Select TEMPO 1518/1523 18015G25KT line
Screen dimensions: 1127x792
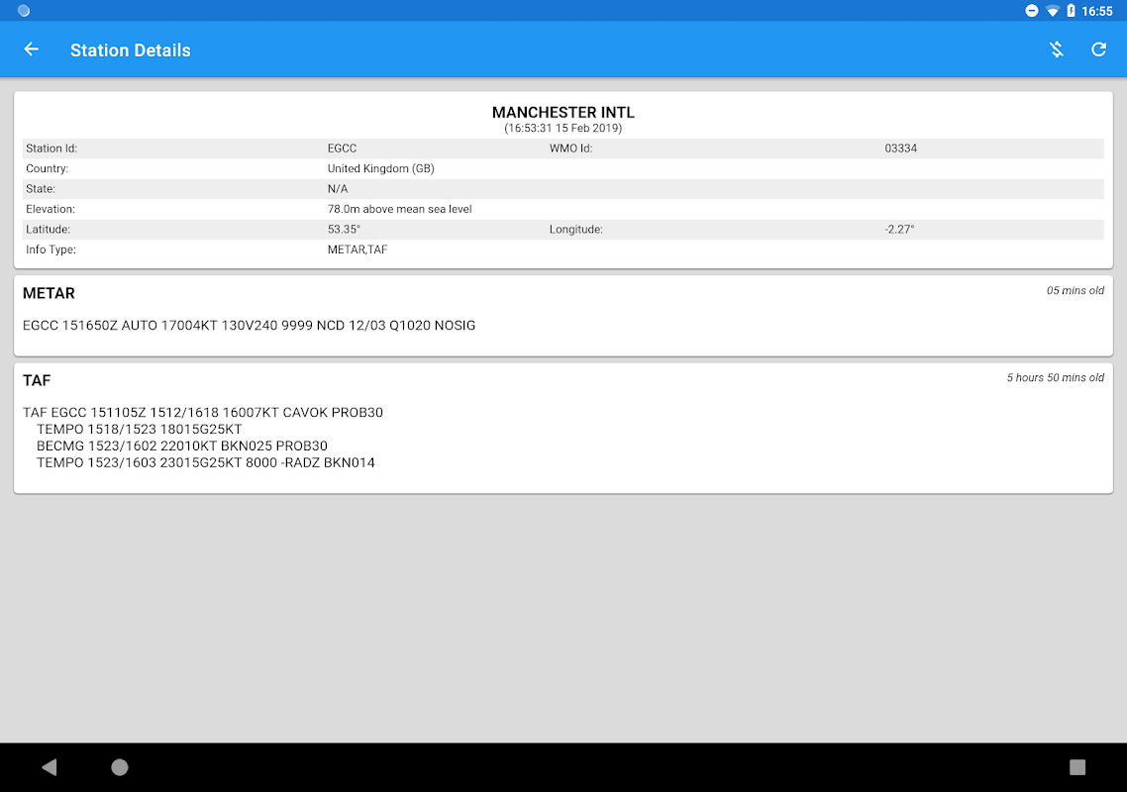[x=140, y=429]
